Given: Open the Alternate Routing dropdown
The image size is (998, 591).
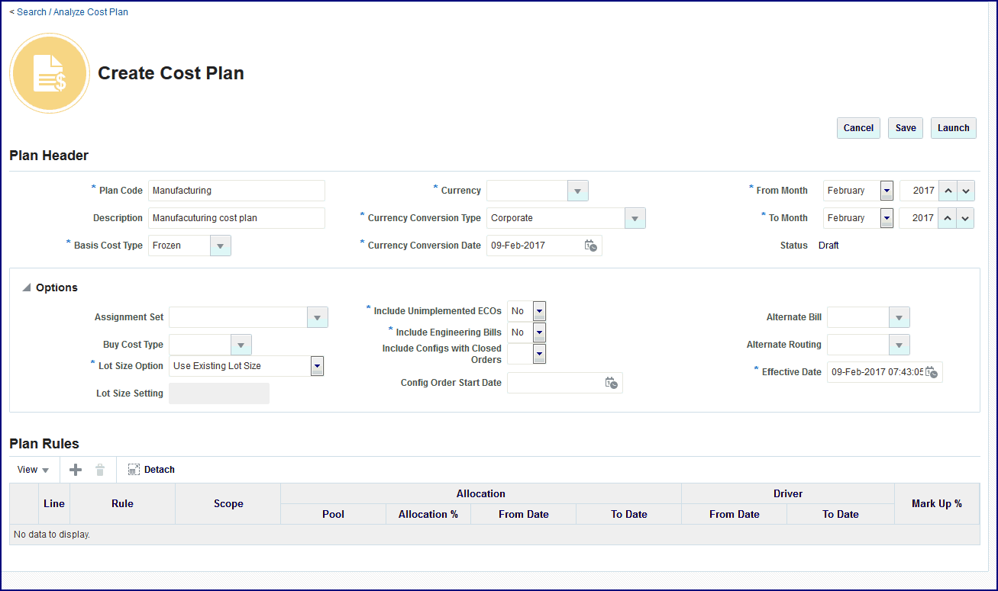Looking at the screenshot, I should point(899,345).
